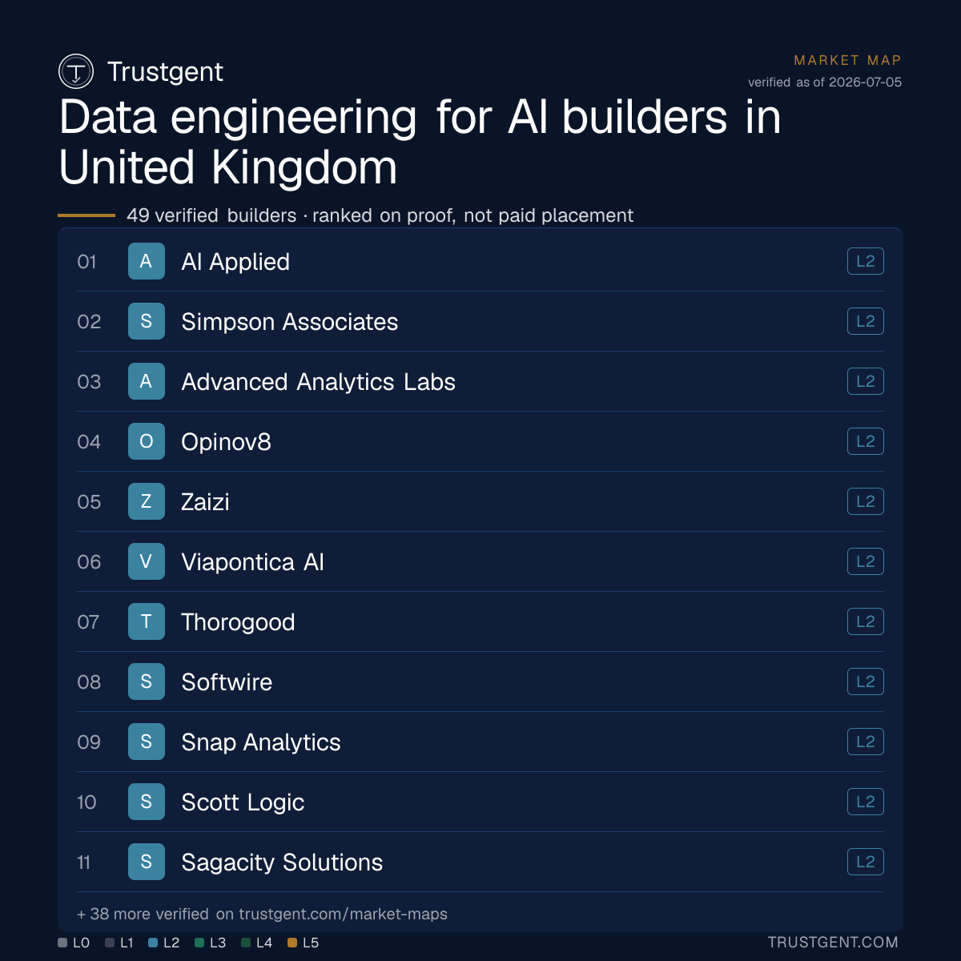Viewport: 961px width, 961px height.
Task: Open the Advanced Analytics Labs entry
Action: coord(480,381)
